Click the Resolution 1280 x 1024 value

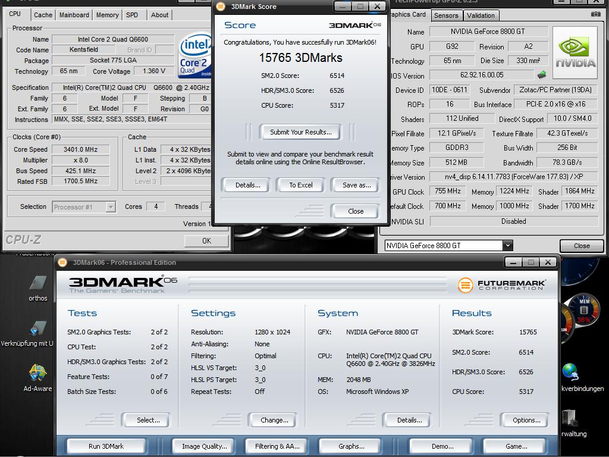coord(272,332)
